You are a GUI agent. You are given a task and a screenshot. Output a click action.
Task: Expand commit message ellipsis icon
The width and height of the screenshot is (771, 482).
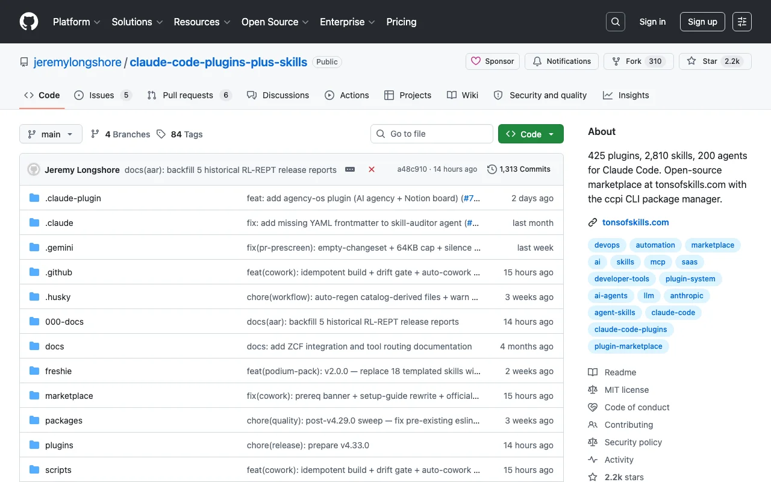tap(350, 169)
